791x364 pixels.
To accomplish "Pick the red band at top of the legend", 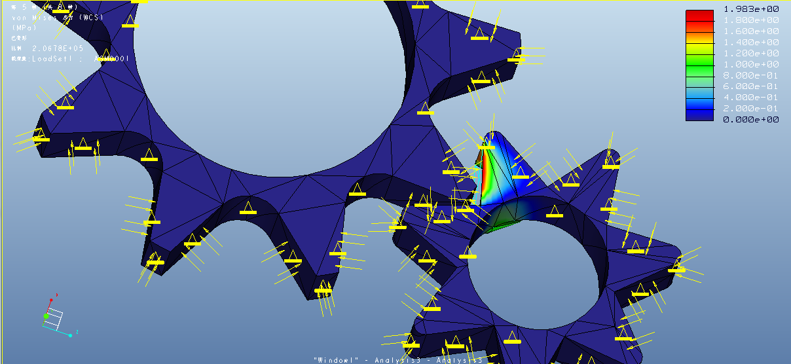I will click(x=699, y=16).
